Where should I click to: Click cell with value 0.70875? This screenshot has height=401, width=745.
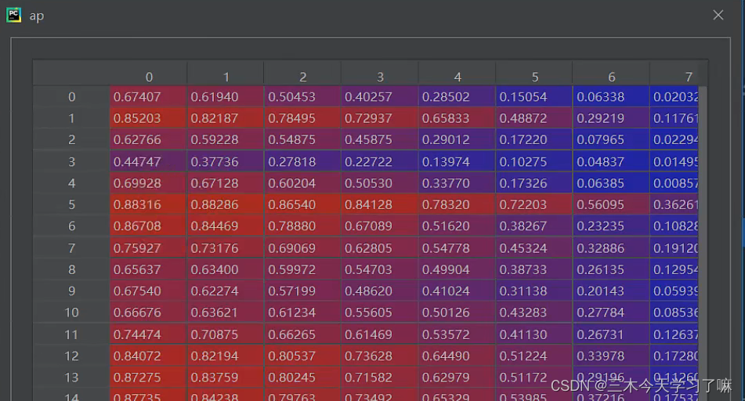tap(226, 334)
